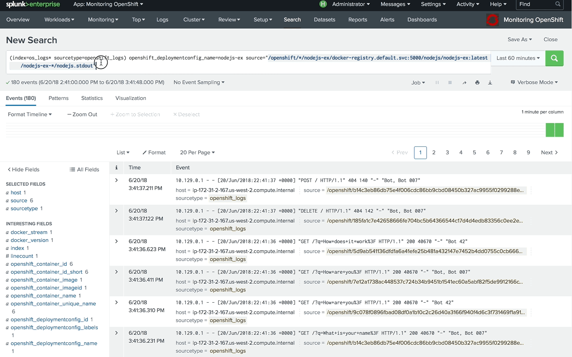Expand the 3:41:36.310 PM event row
Screen dimensions: 572x357
pyautogui.click(x=116, y=302)
